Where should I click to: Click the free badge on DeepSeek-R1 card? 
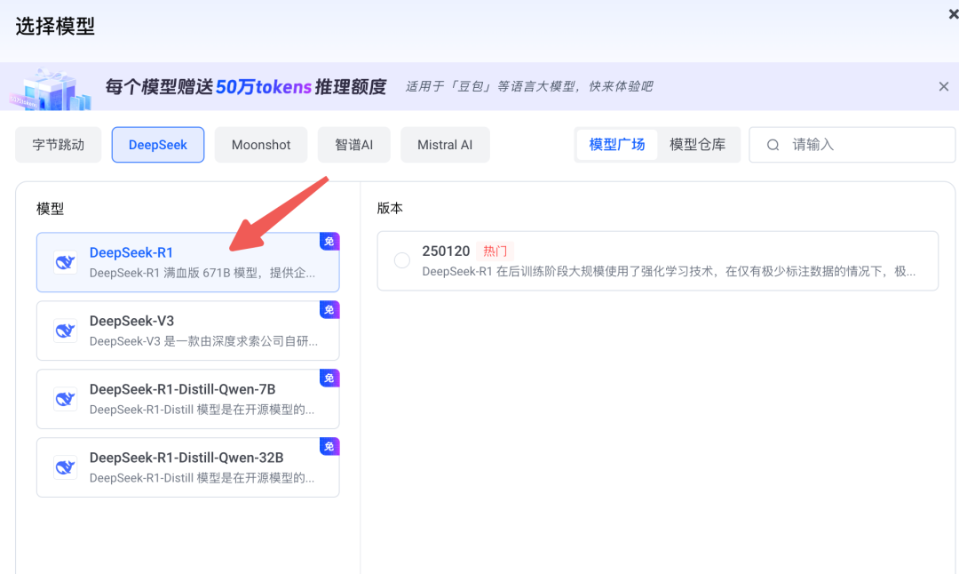[329, 242]
